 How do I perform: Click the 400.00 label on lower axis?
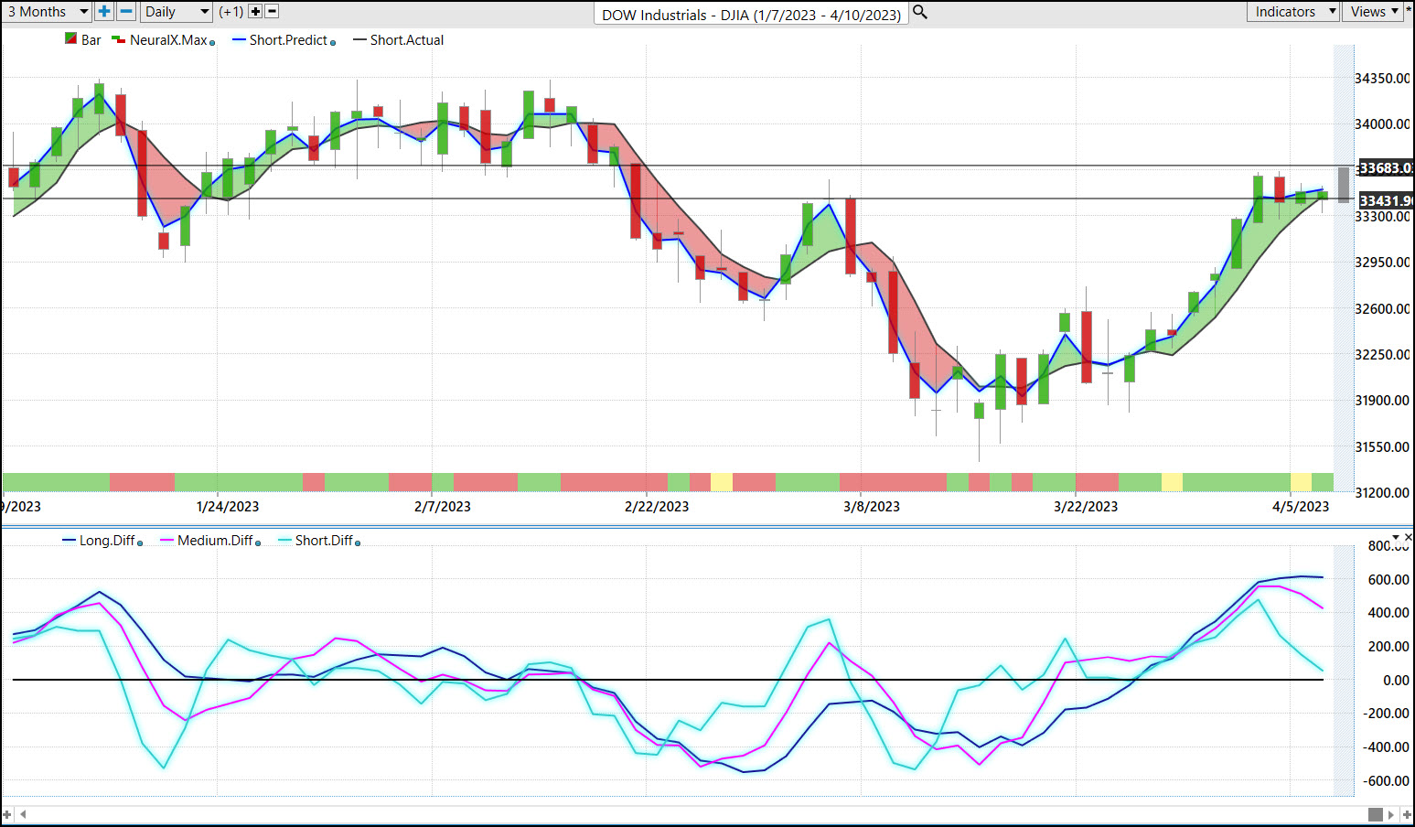click(x=1388, y=613)
